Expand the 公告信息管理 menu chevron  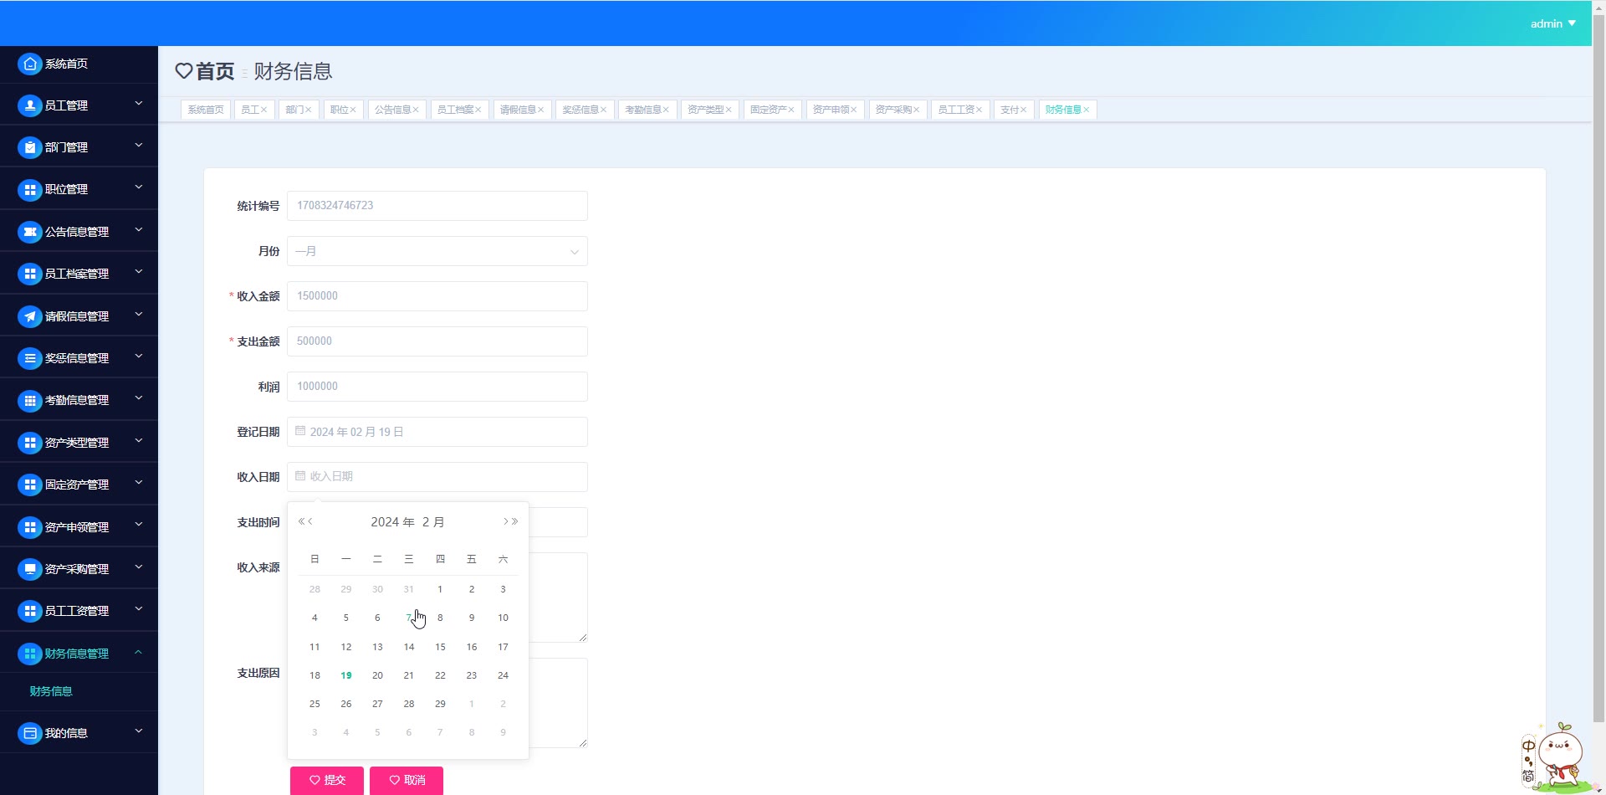139,230
